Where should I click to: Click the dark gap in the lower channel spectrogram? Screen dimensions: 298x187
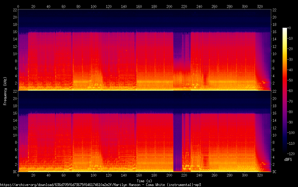click(x=177, y=142)
